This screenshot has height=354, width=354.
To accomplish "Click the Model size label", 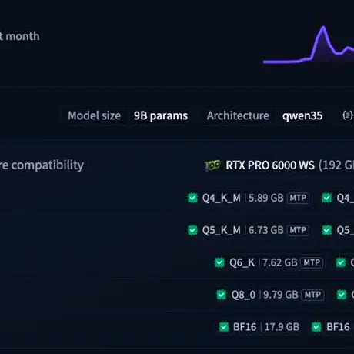I will point(95,115).
